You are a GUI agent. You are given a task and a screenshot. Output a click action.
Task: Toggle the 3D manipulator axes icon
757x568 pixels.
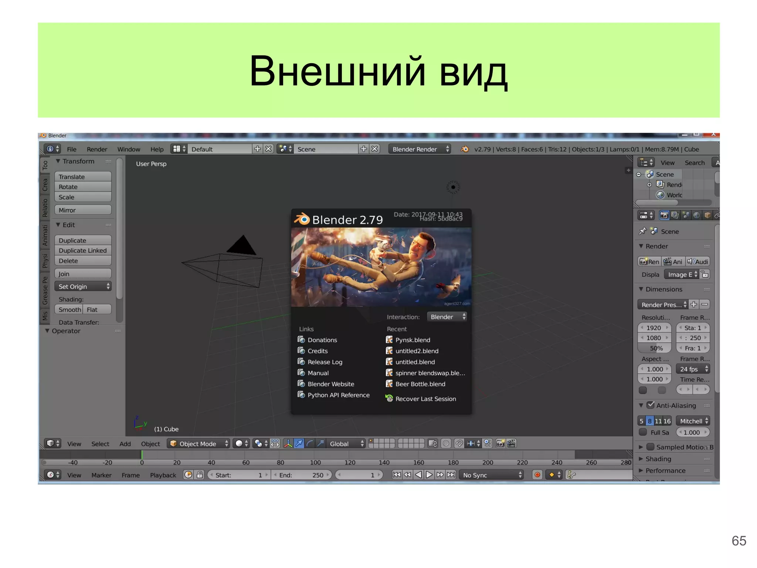288,443
